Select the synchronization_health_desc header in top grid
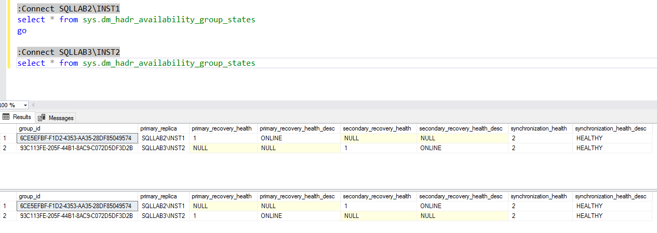Viewport: 657px width, 233px height. 610,128
